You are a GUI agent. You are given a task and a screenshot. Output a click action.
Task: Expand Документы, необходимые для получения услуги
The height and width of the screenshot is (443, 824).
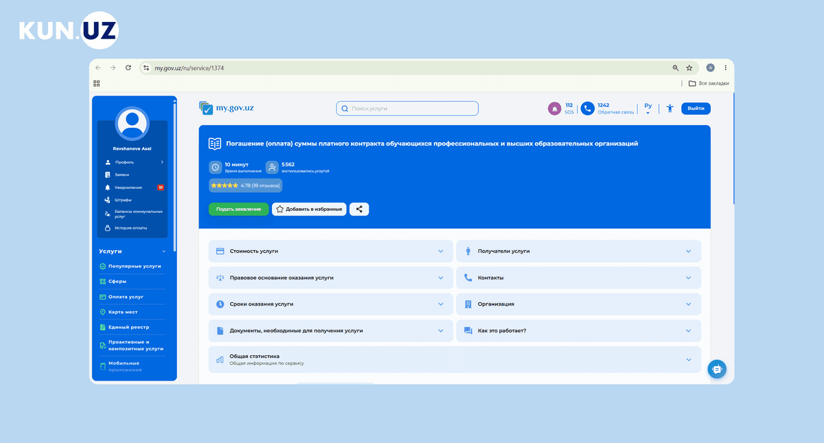click(331, 330)
